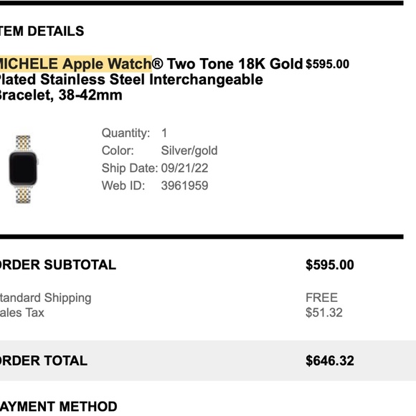Click the Quantity value 1
This screenshot has width=416, height=416.
[164, 133]
